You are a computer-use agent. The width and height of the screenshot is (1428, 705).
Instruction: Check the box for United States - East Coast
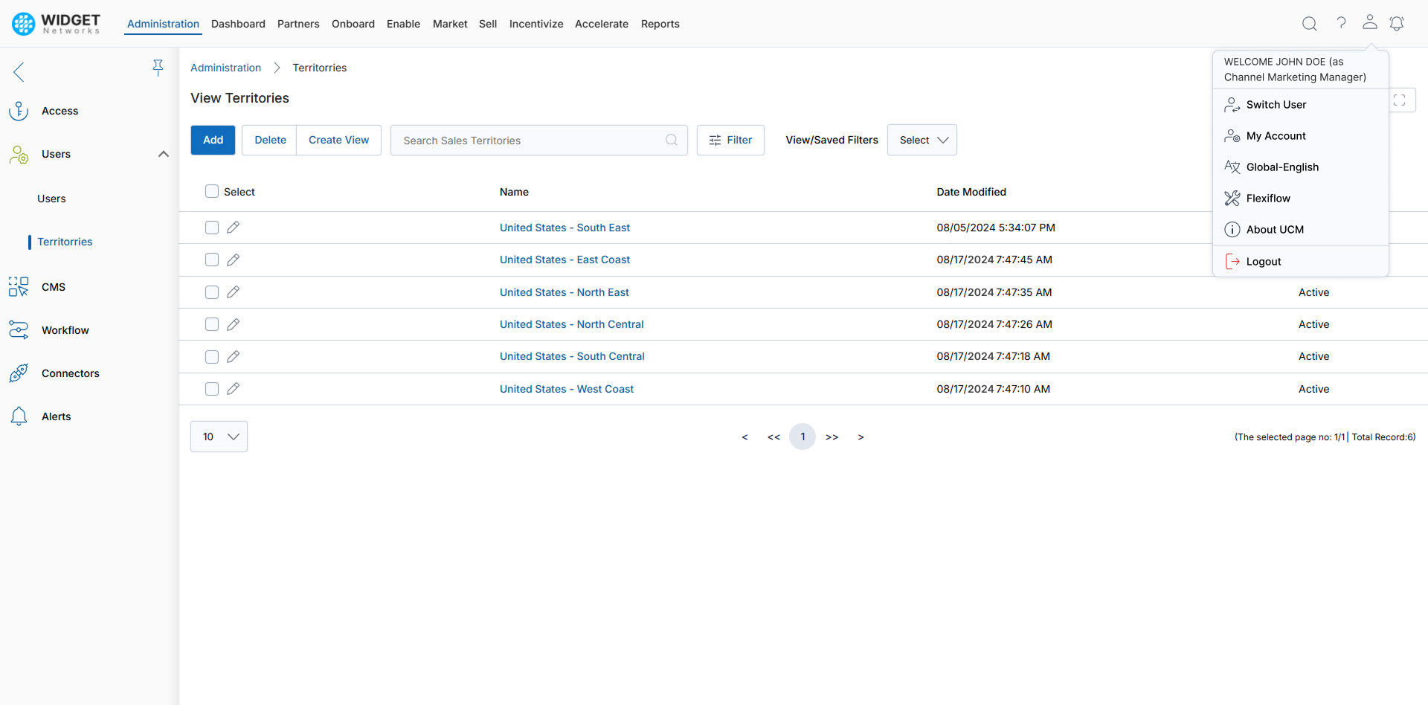pos(211,260)
